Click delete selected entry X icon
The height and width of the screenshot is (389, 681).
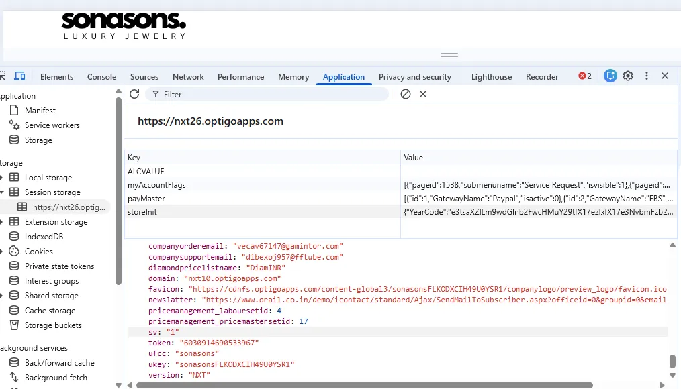[x=423, y=94]
